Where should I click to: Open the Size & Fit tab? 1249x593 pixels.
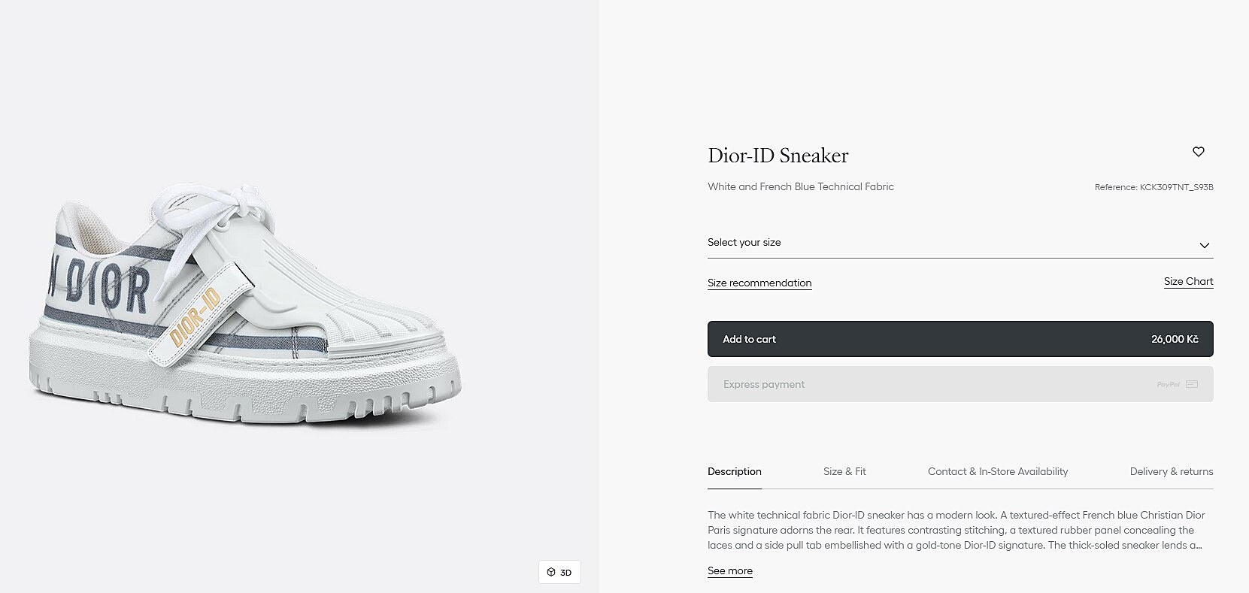tap(844, 471)
